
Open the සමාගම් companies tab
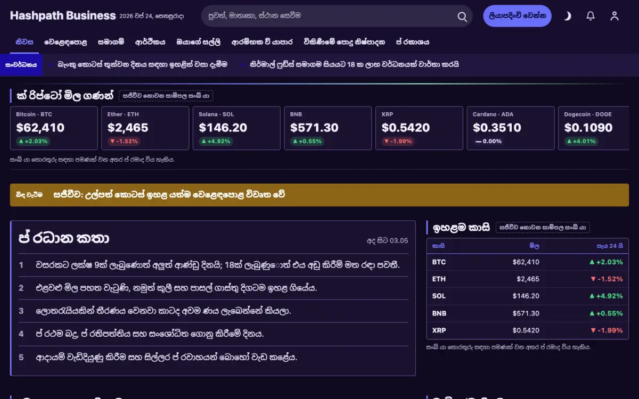point(111,41)
